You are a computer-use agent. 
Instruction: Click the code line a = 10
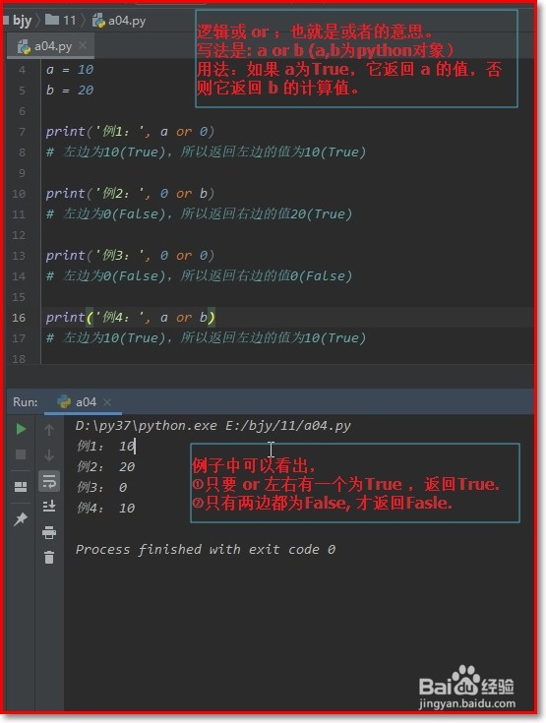[x=70, y=70]
